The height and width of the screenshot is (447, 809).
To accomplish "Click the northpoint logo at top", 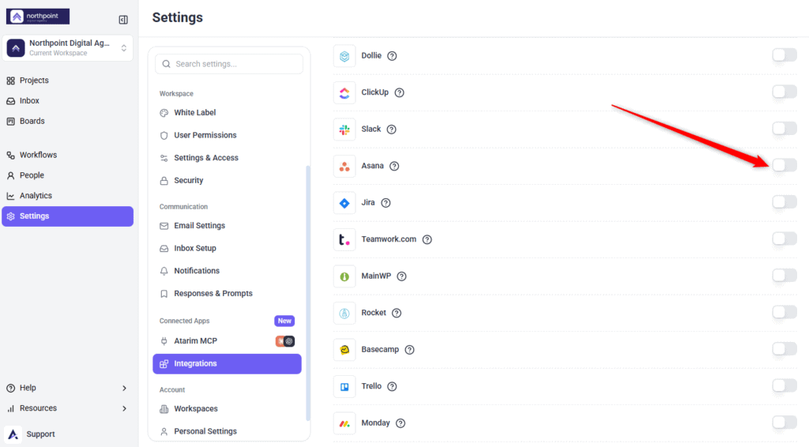I will point(38,17).
